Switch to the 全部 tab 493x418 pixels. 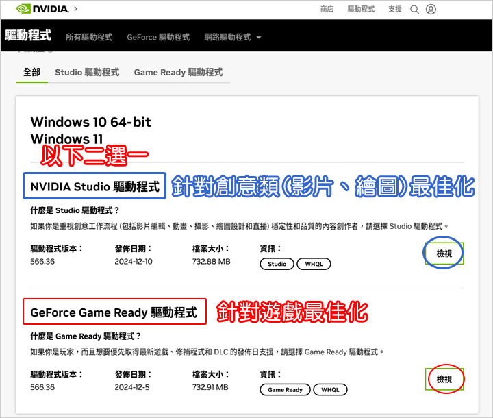tap(31, 72)
